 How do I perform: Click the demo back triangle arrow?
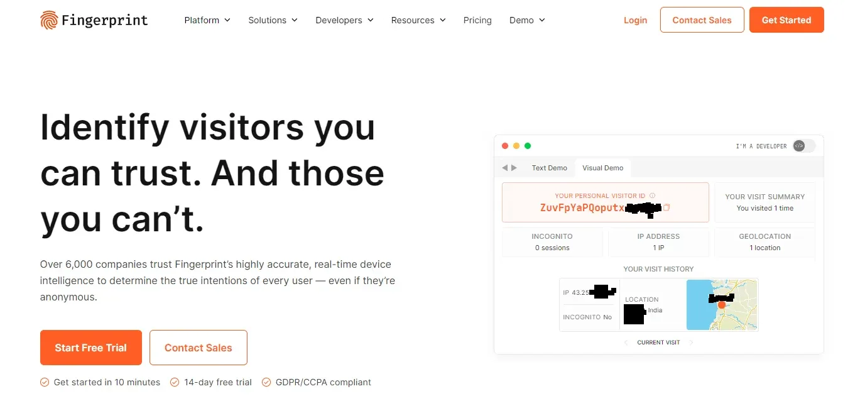click(504, 168)
